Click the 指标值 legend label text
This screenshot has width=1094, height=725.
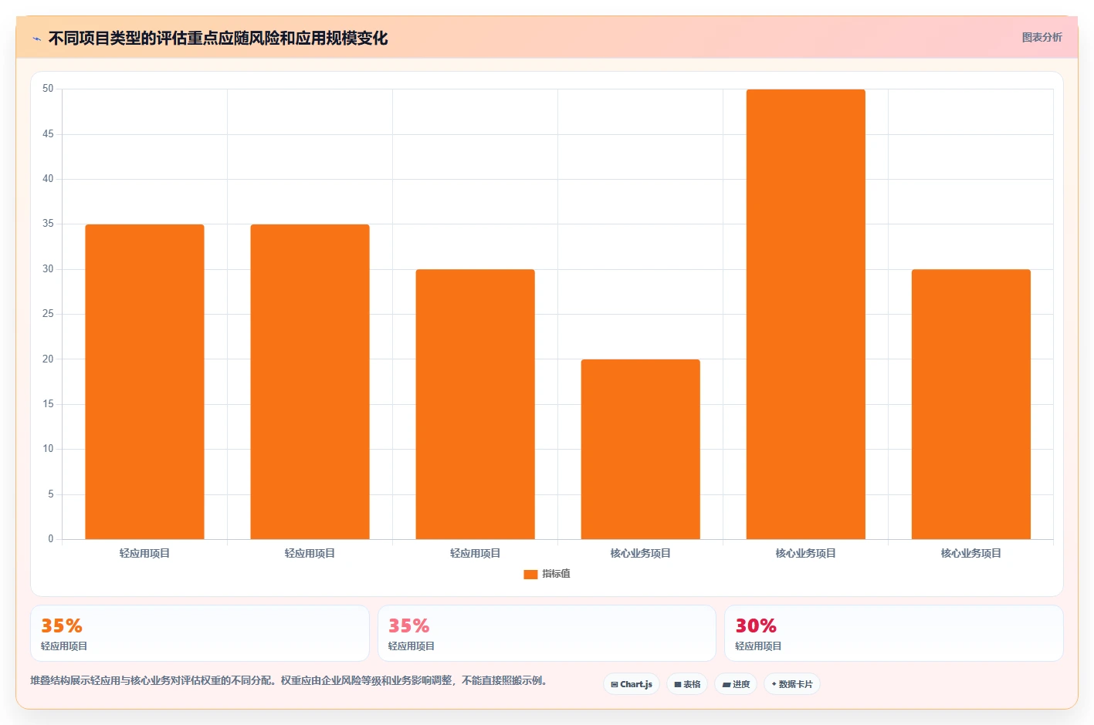pyautogui.click(x=556, y=574)
